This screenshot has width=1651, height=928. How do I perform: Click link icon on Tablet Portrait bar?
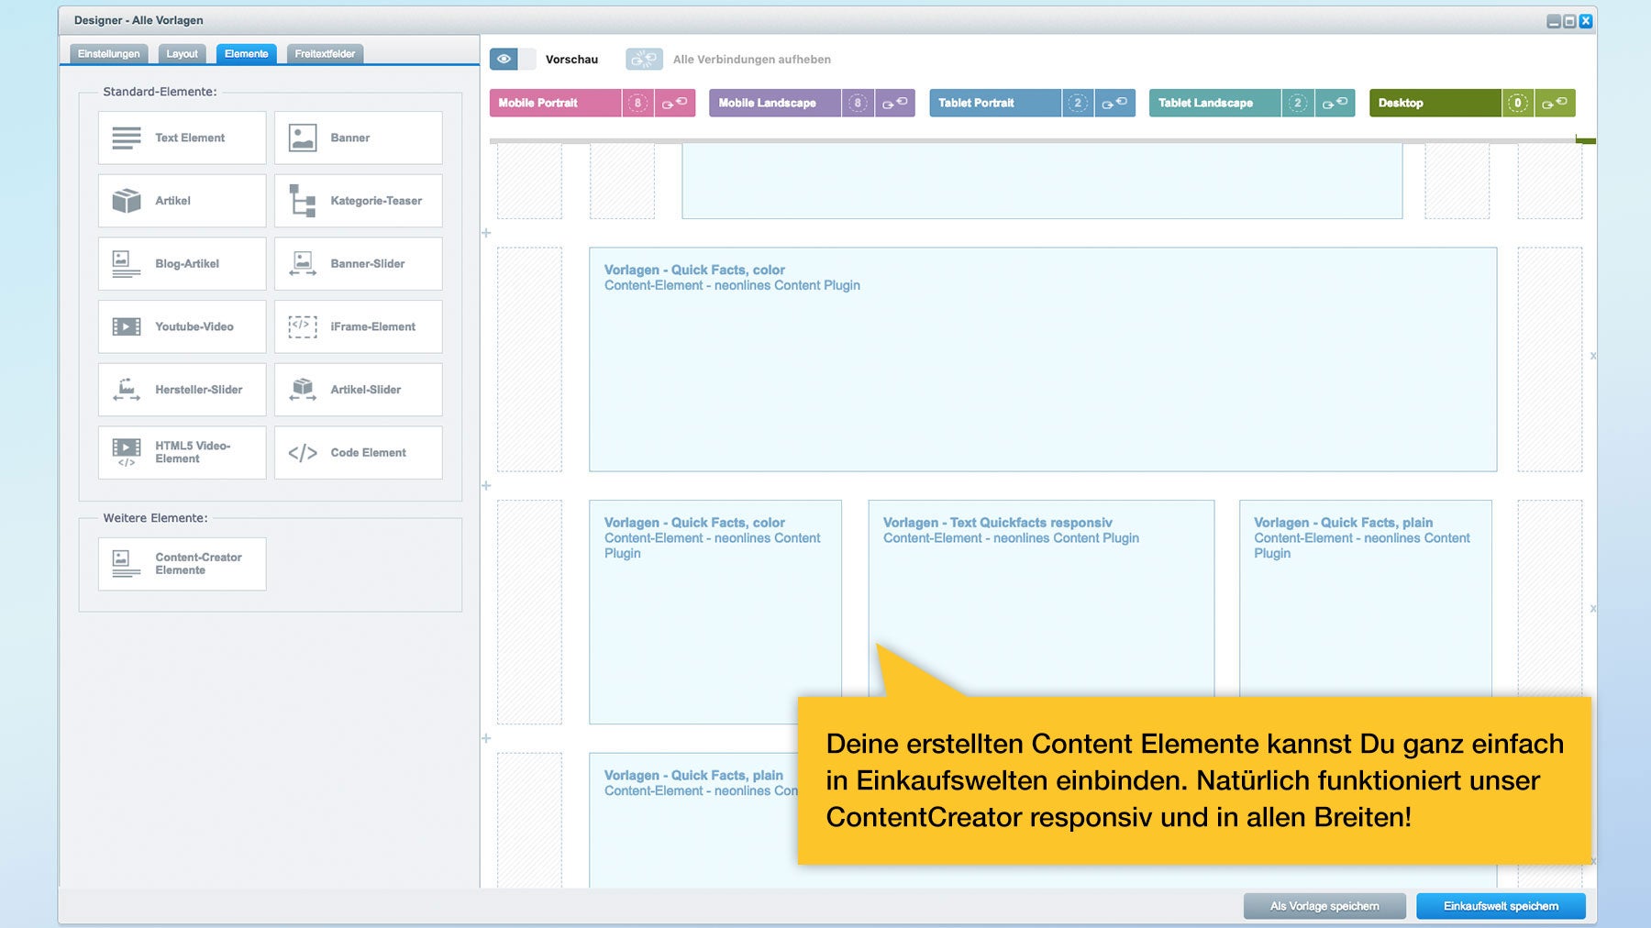[x=1115, y=103]
